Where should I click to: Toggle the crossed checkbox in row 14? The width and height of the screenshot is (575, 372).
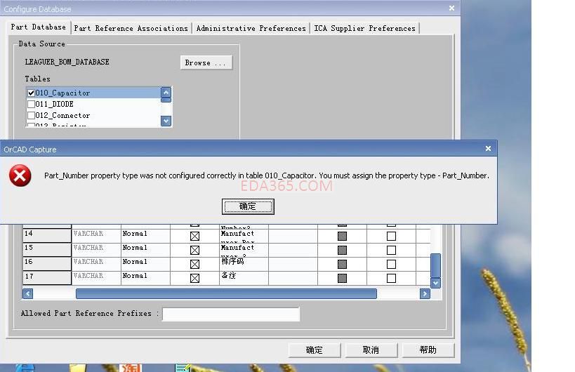click(x=194, y=236)
